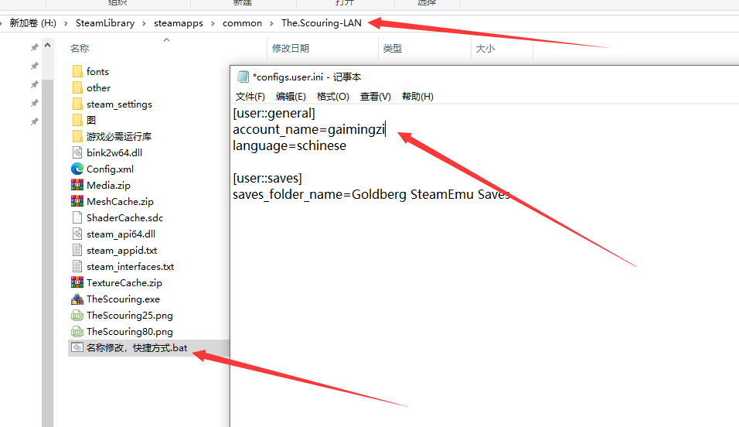Select the steam_appid.txt file
Viewport: 739px width, 427px height.
(121, 251)
